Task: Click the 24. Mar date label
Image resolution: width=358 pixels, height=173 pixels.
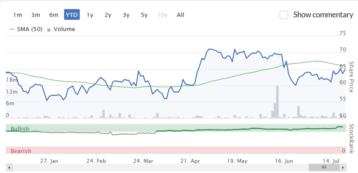Action: point(143,161)
